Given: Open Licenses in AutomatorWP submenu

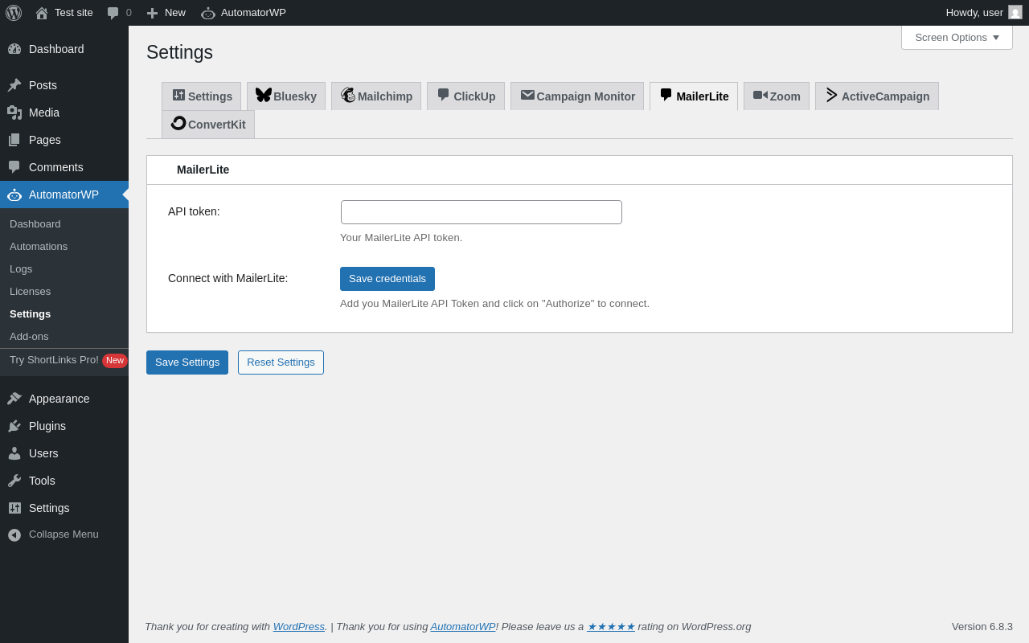Looking at the screenshot, I should click(x=30, y=292).
